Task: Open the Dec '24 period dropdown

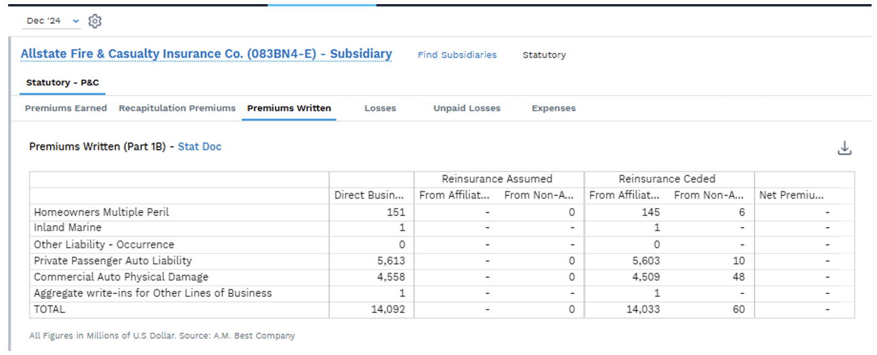Action: 53,21
